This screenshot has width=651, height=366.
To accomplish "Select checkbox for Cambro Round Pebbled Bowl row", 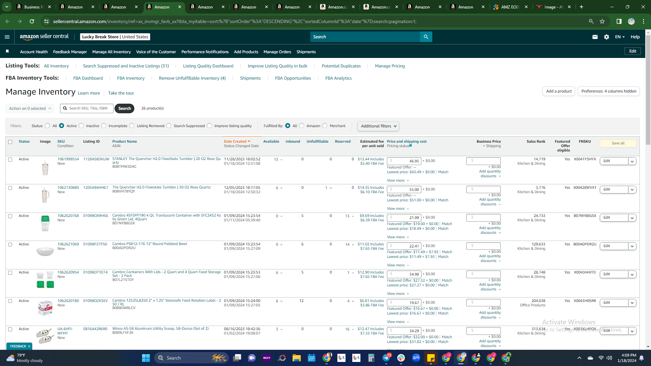I will coord(10,245).
